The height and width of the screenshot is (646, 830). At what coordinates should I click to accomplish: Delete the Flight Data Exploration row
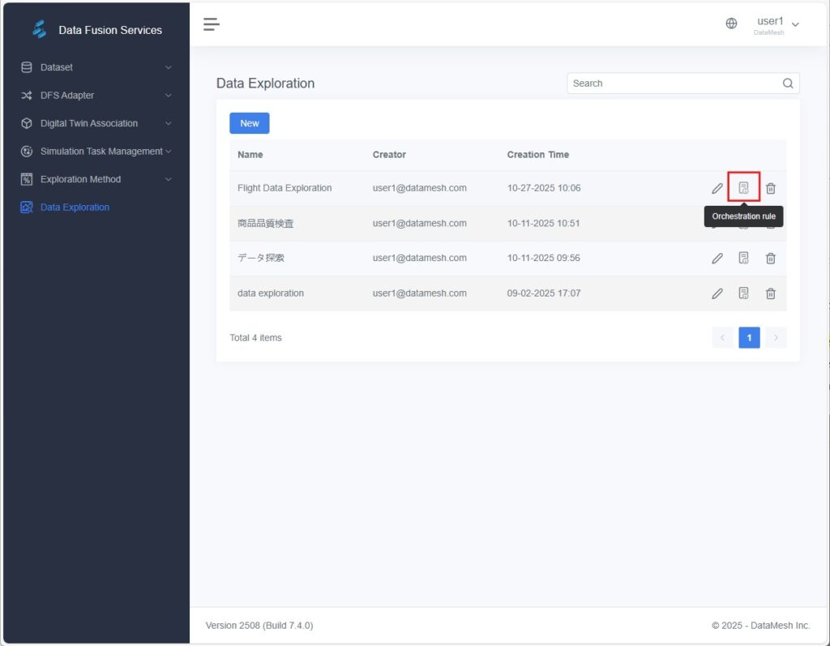point(771,189)
